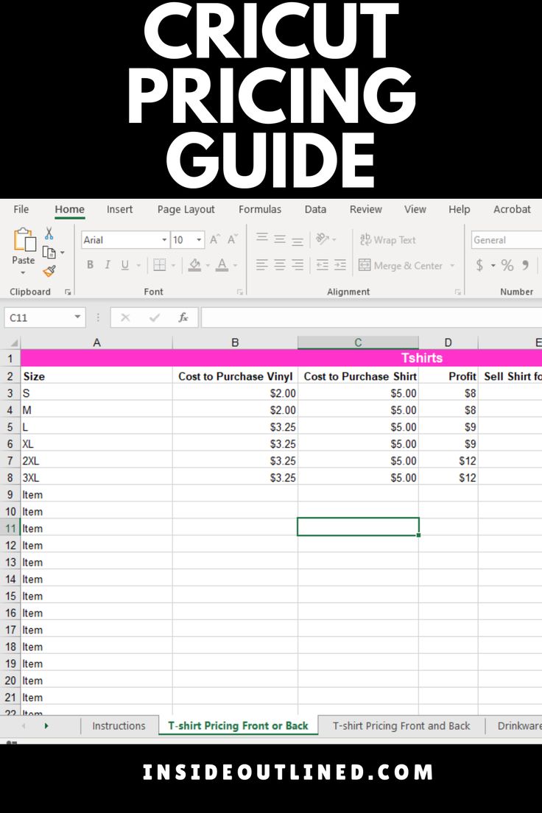Expand the Borders options arrow

coord(173,265)
